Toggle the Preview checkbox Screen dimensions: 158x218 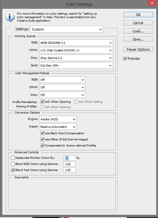click(125, 59)
